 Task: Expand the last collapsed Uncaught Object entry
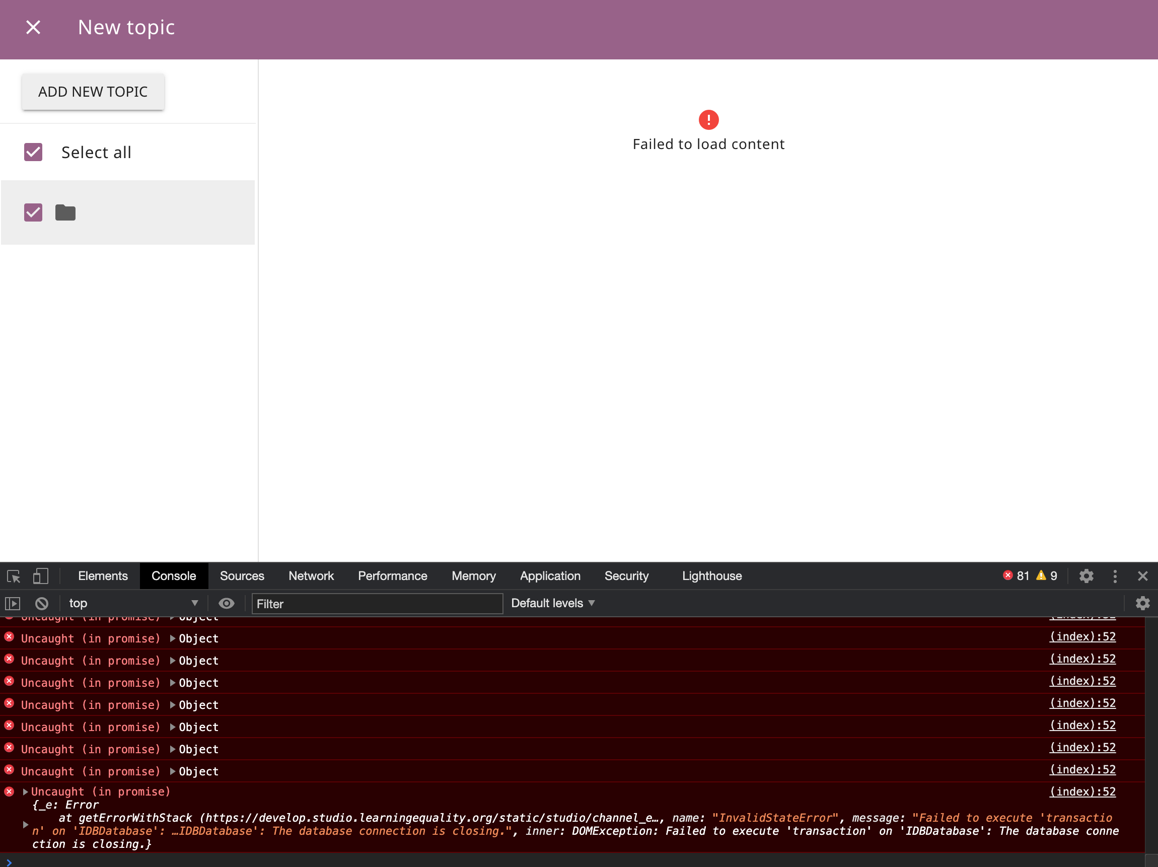(172, 772)
